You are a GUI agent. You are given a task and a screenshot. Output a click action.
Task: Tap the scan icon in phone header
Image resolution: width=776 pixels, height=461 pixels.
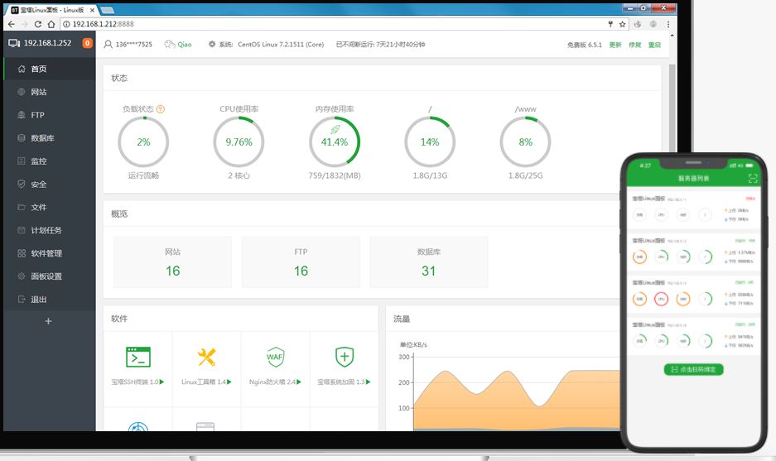(753, 179)
